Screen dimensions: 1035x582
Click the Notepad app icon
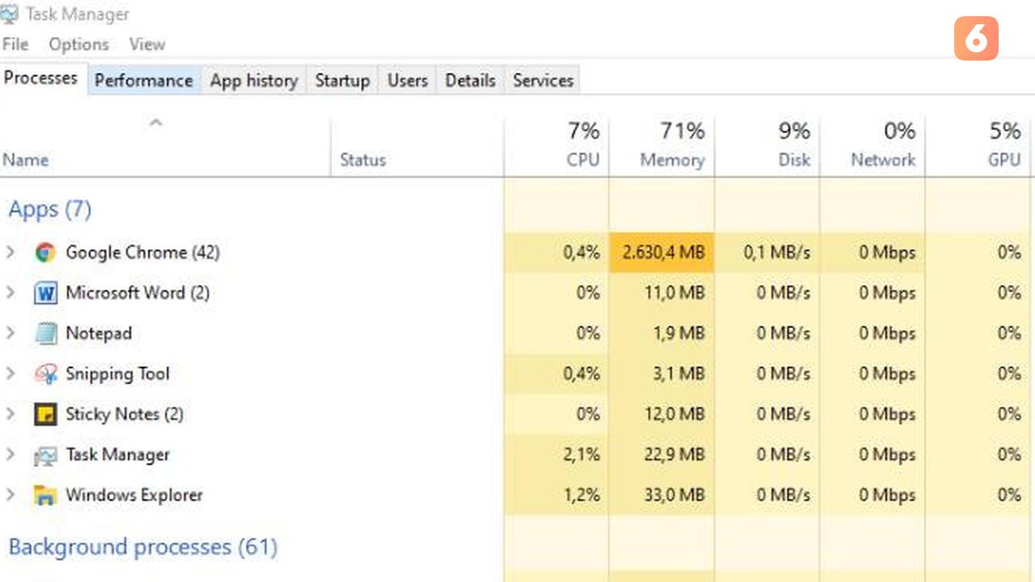coord(45,333)
